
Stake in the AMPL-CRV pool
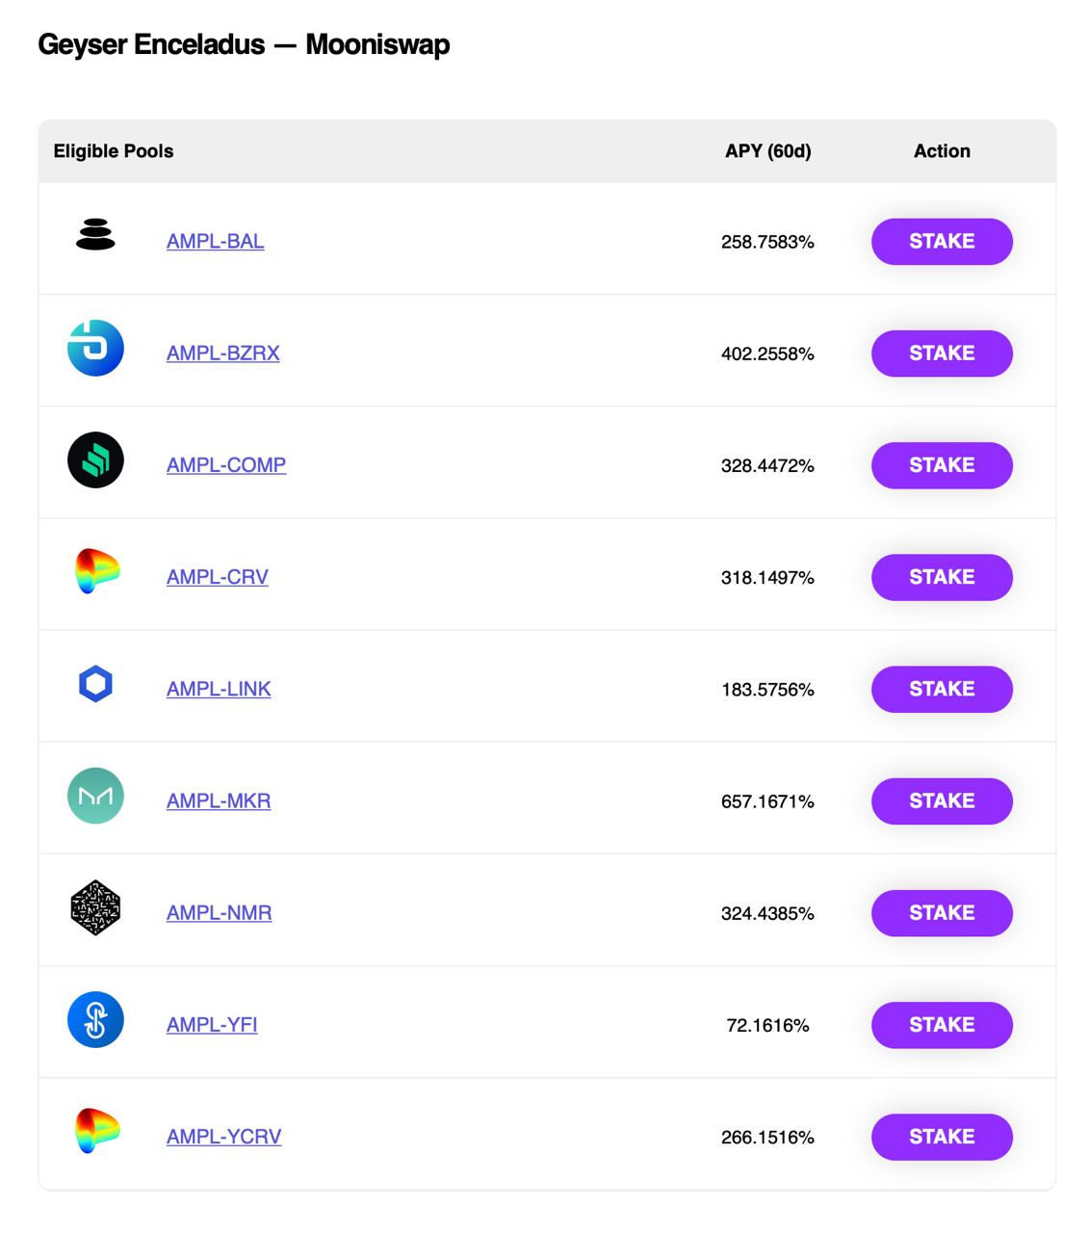pos(942,577)
